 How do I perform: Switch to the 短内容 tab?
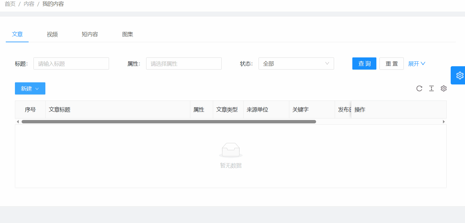click(x=90, y=34)
